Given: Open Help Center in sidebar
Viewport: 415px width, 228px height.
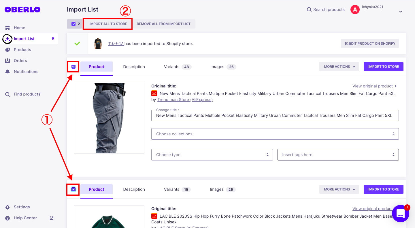Looking at the screenshot, I should 25,218.
